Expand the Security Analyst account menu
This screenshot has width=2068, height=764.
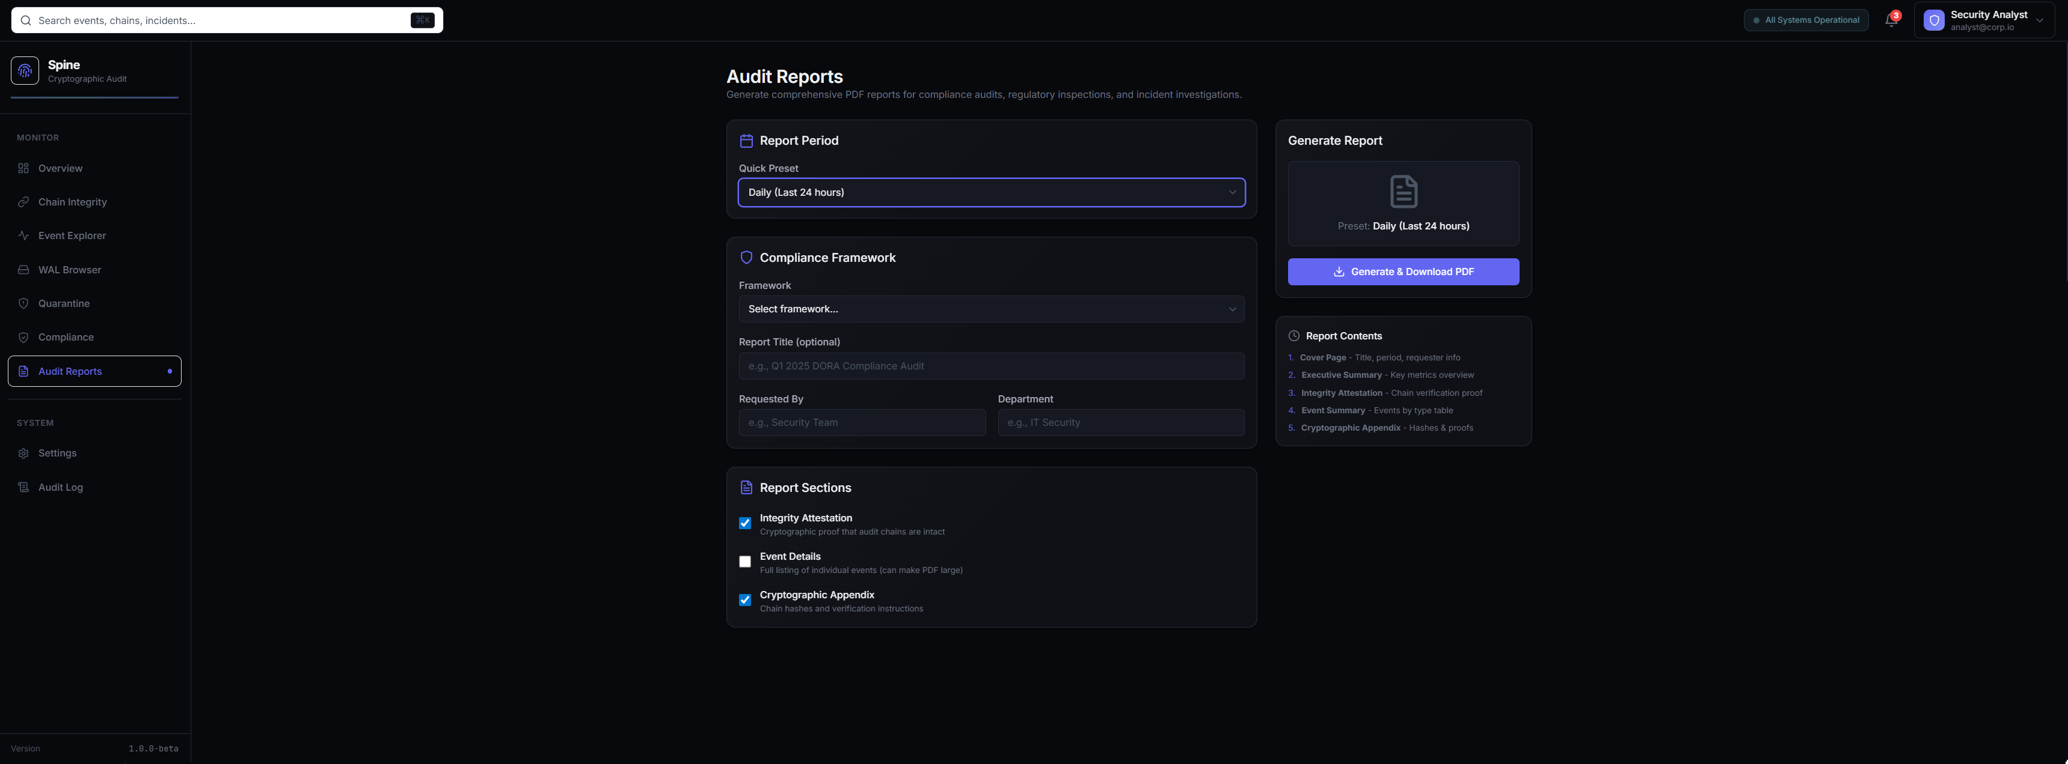click(1984, 20)
